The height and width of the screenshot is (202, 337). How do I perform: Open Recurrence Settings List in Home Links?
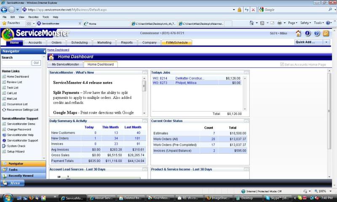click(x=22, y=109)
